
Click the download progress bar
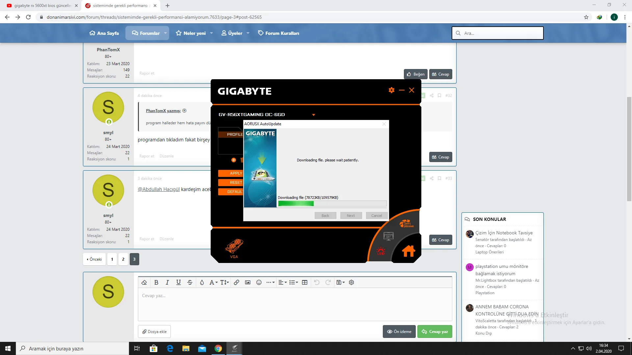[332, 203]
